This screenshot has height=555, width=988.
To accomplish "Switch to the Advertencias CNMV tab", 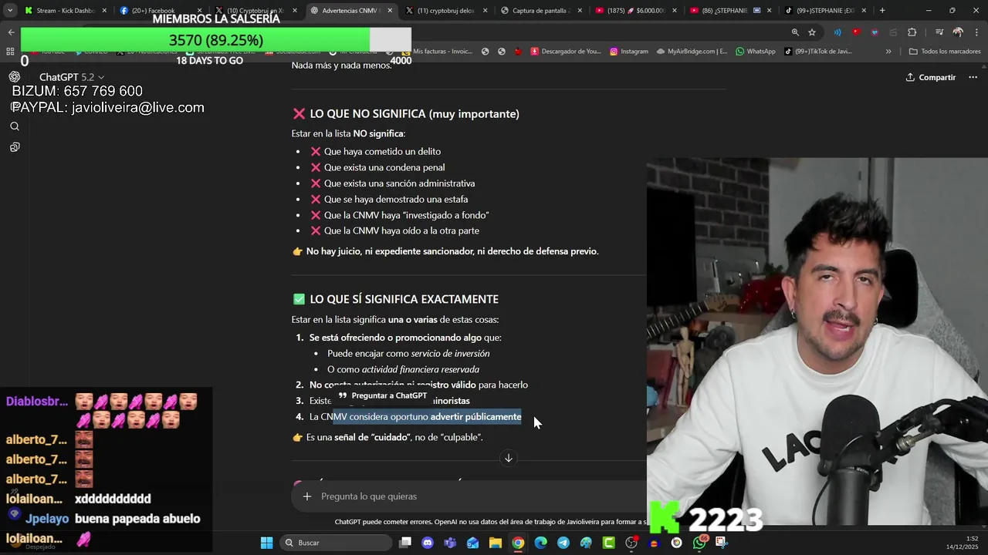I will [x=352, y=11].
